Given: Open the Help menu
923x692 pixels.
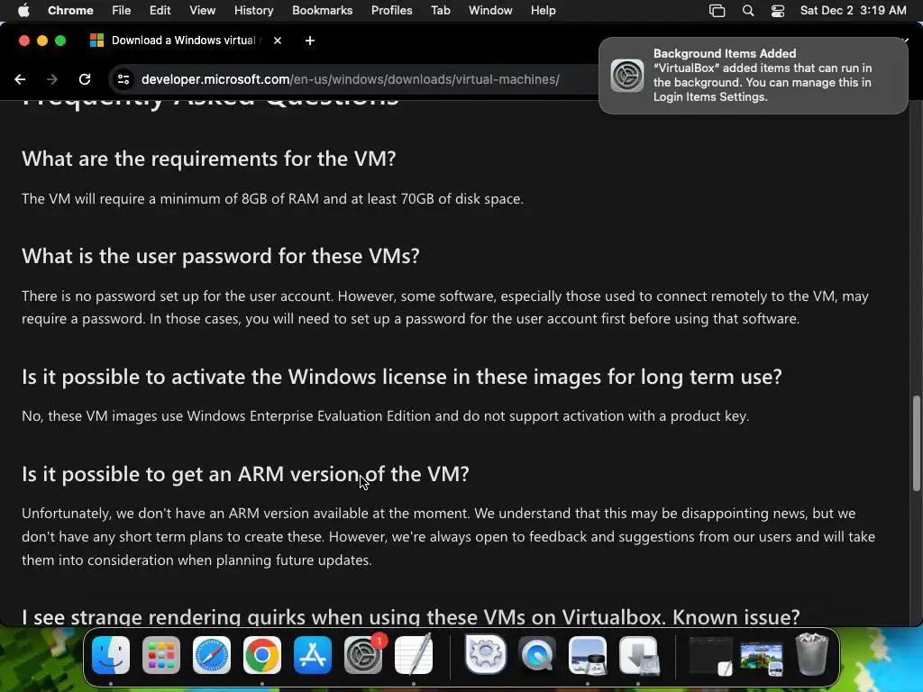Looking at the screenshot, I should pyautogui.click(x=543, y=10).
